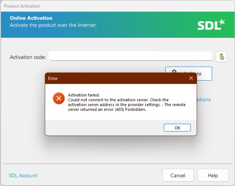
Task: Click the "Activate the product over the Internet" subtitle
Action: [x=53, y=25]
